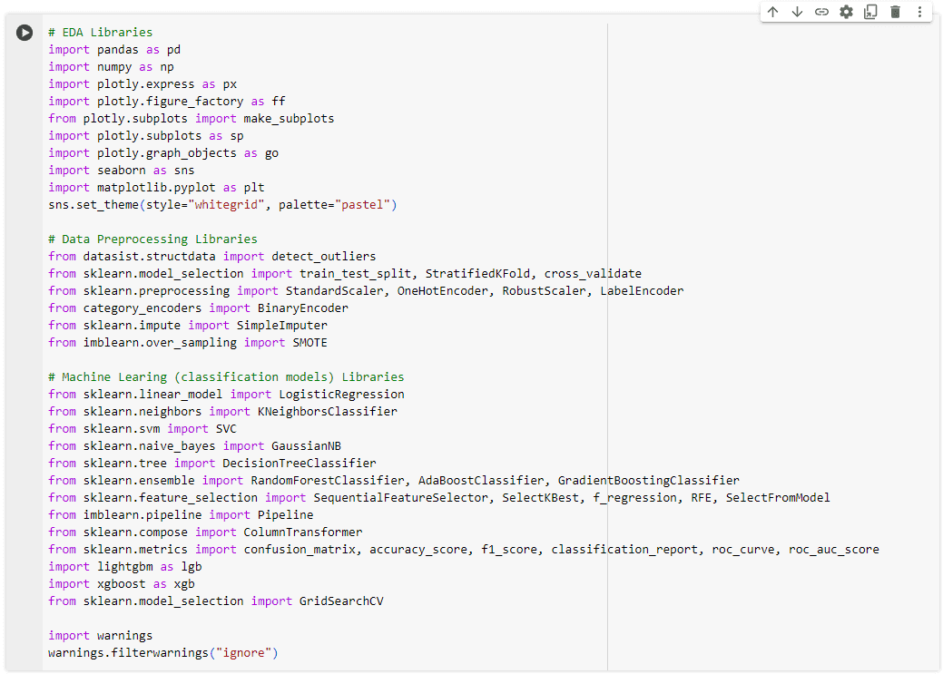Viewport: 943px width, 674px height.
Task: Click the SMOTE import line
Action: (x=179, y=342)
